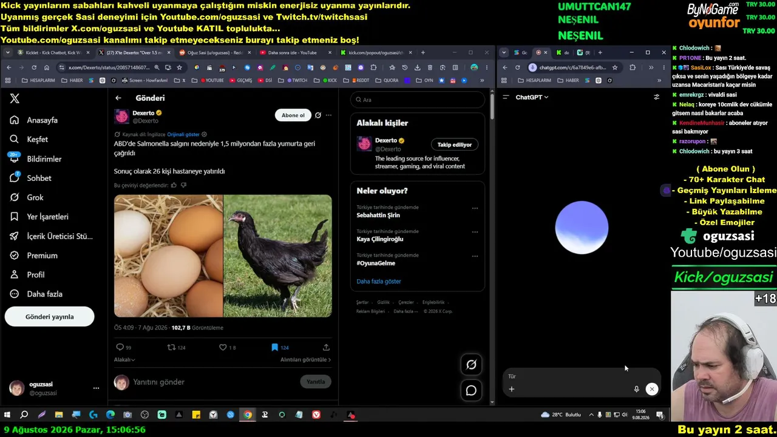Viewport: 777px width, 437px height.
Task: Open ChatGPT sidebar menu icon
Action: 506,97
